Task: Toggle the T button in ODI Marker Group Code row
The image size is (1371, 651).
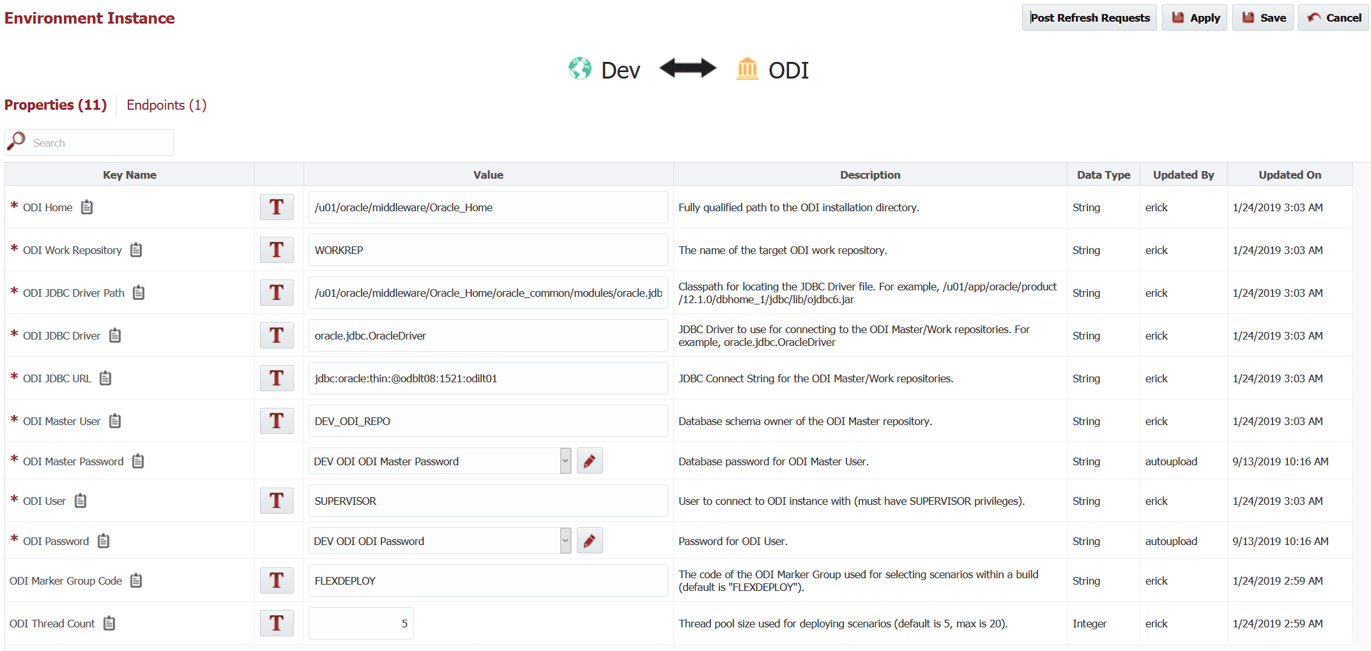Action: [277, 581]
